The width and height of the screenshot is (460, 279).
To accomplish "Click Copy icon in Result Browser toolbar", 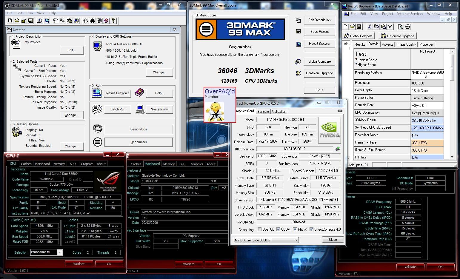I will click(x=376, y=27).
